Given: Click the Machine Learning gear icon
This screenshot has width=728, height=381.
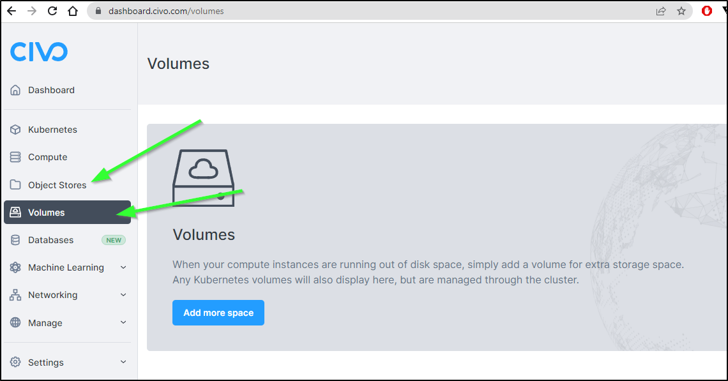Looking at the screenshot, I should [15, 267].
